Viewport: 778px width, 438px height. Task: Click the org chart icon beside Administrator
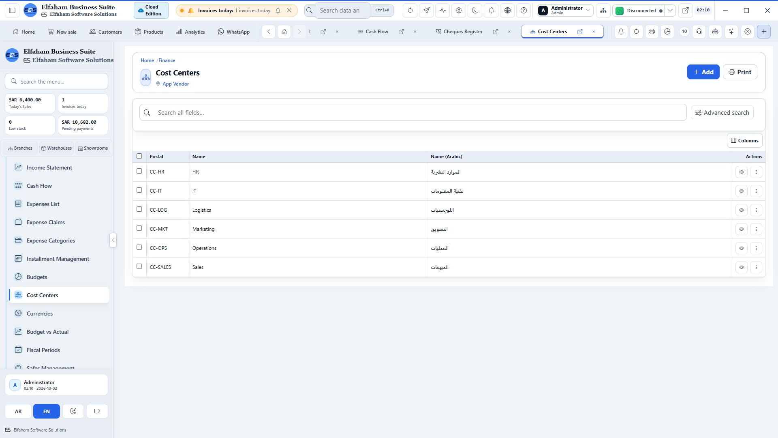coord(603,11)
